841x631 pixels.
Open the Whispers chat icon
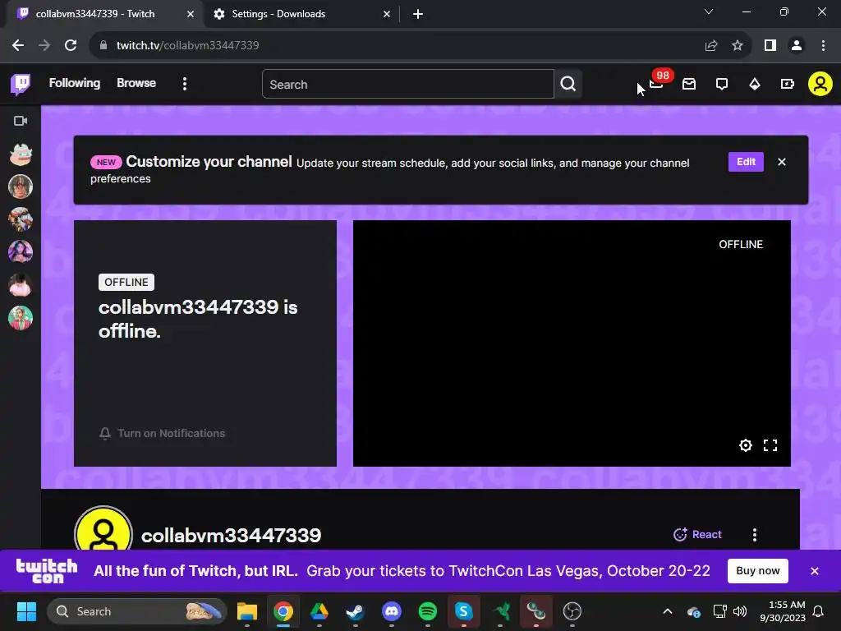point(721,85)
